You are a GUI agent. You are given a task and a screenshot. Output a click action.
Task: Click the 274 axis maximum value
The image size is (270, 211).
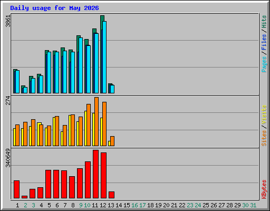coord(8,100)
